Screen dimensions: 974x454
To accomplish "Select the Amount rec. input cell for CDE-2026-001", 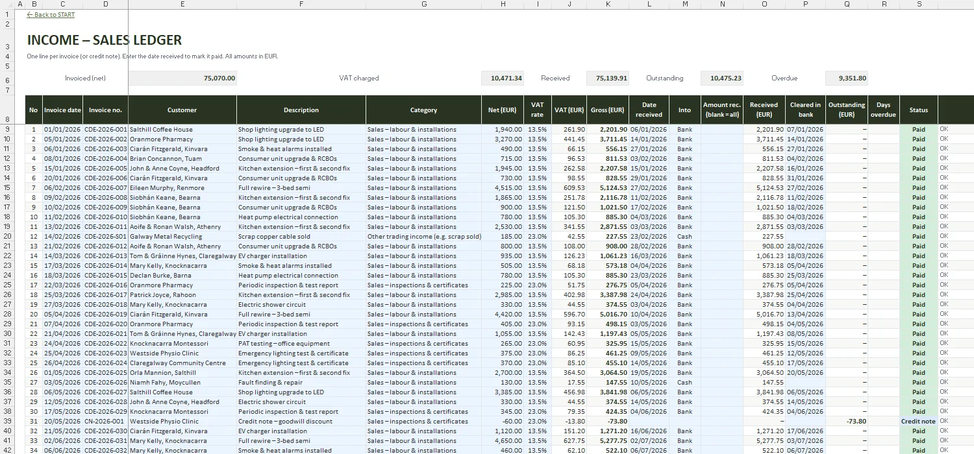I will [722, 130].
